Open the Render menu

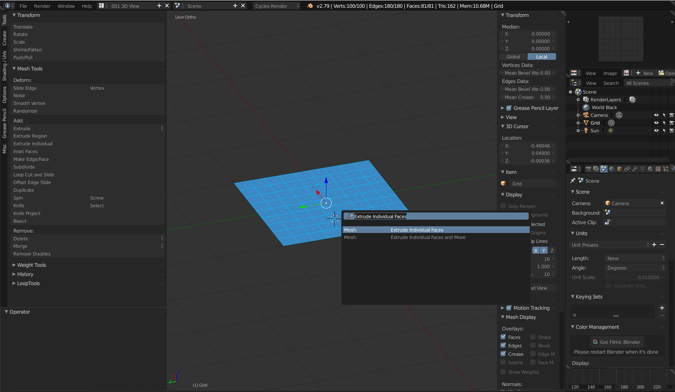[x=42, y=6]
